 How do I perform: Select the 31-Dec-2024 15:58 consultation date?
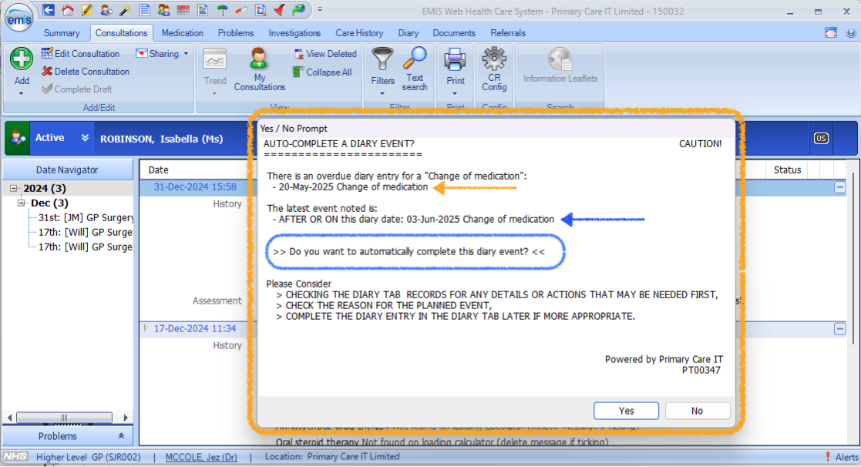point(195,187)
